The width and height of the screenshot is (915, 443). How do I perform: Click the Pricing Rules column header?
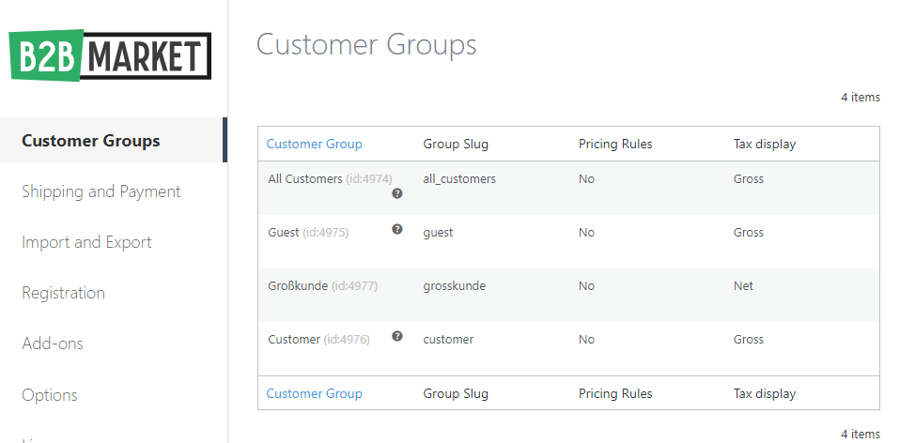615,144
